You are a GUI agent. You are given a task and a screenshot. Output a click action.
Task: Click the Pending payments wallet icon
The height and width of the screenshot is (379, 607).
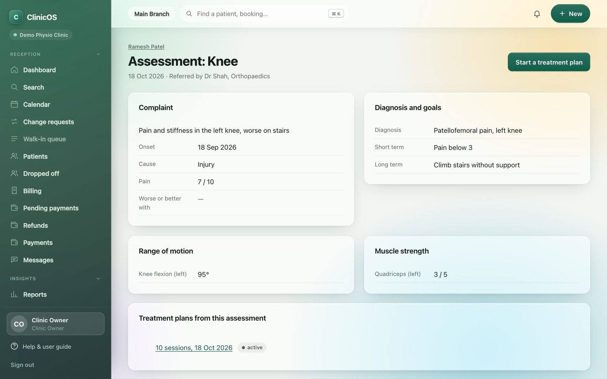pyautogui.click(x=14, y=208)
